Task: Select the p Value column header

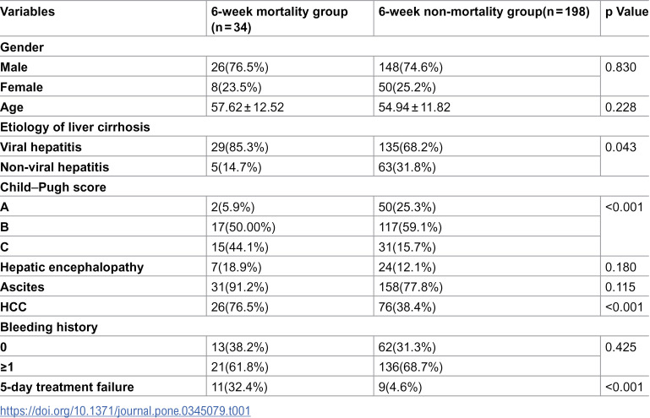Action: tap(627, 12)
